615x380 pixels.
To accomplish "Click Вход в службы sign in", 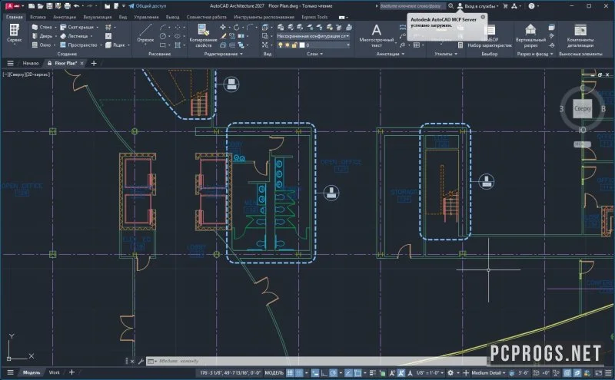I will pos(478,6).
